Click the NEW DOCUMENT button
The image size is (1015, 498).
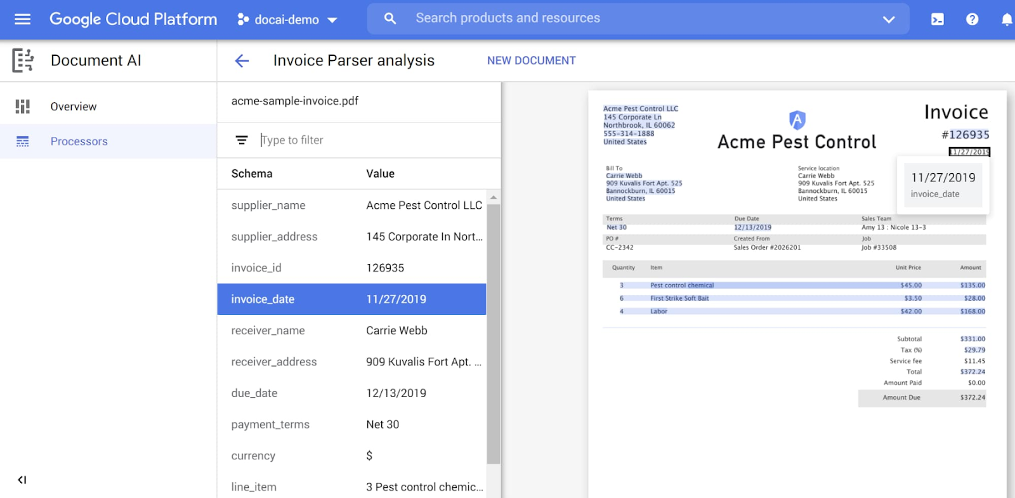click(532, 60)
